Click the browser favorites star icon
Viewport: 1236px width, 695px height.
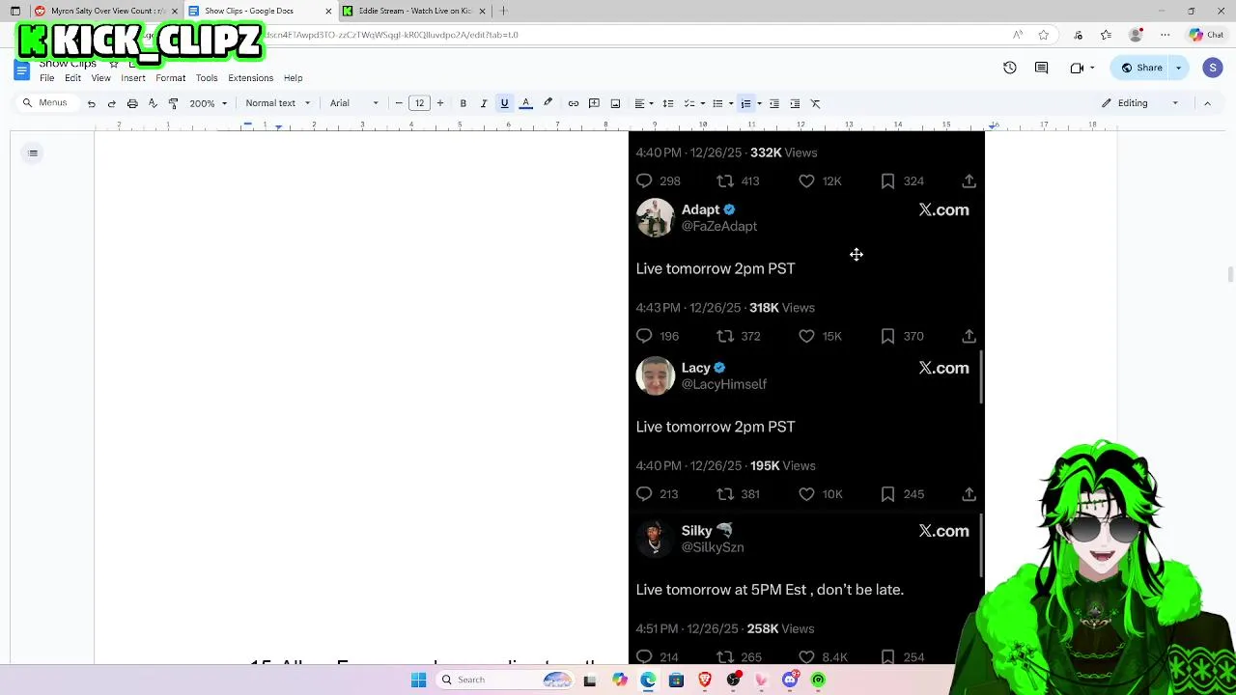coord(1043,35)
